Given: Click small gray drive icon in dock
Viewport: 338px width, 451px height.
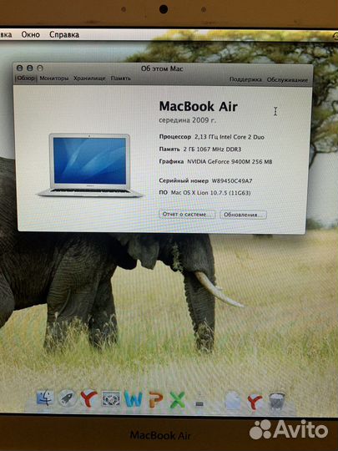Looking at the screenshot, I should point(199,403).
